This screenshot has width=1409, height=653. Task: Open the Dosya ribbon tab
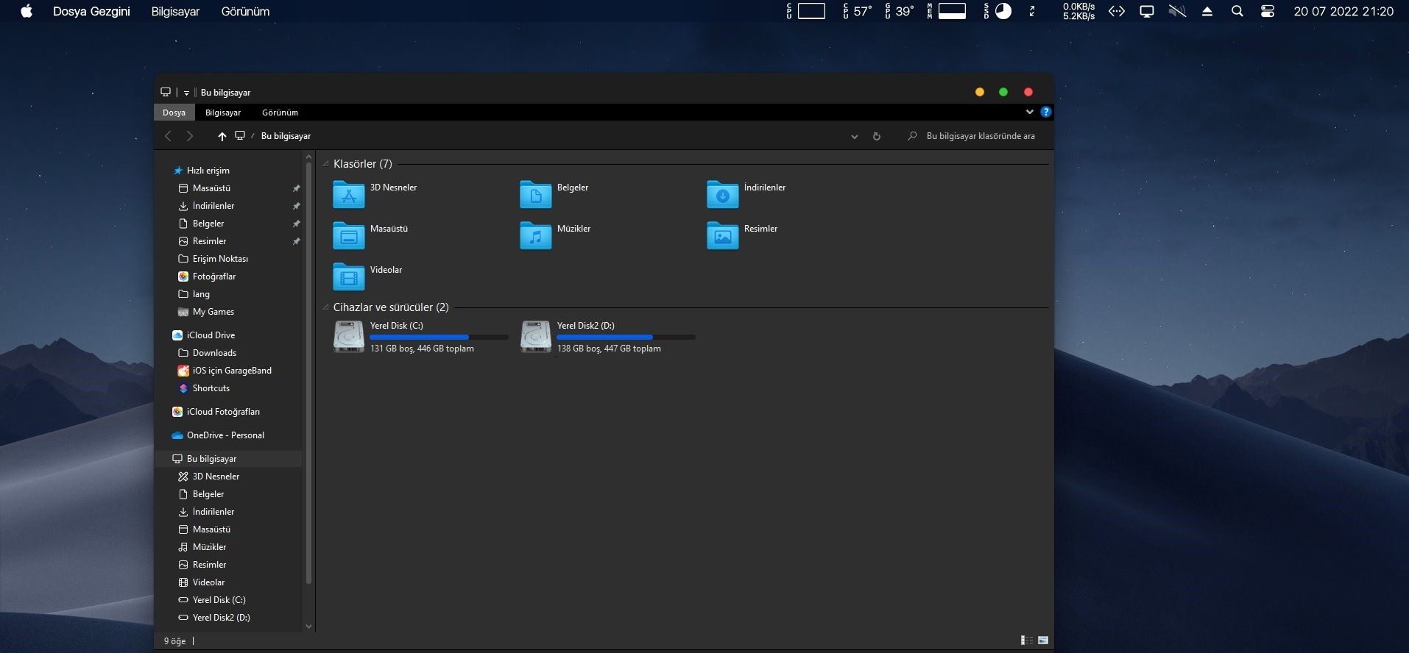pyautogui.click(x=174, y=113)
